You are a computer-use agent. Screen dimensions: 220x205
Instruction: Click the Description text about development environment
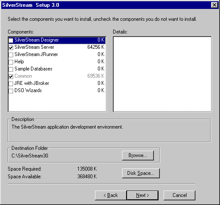(67, 127)
